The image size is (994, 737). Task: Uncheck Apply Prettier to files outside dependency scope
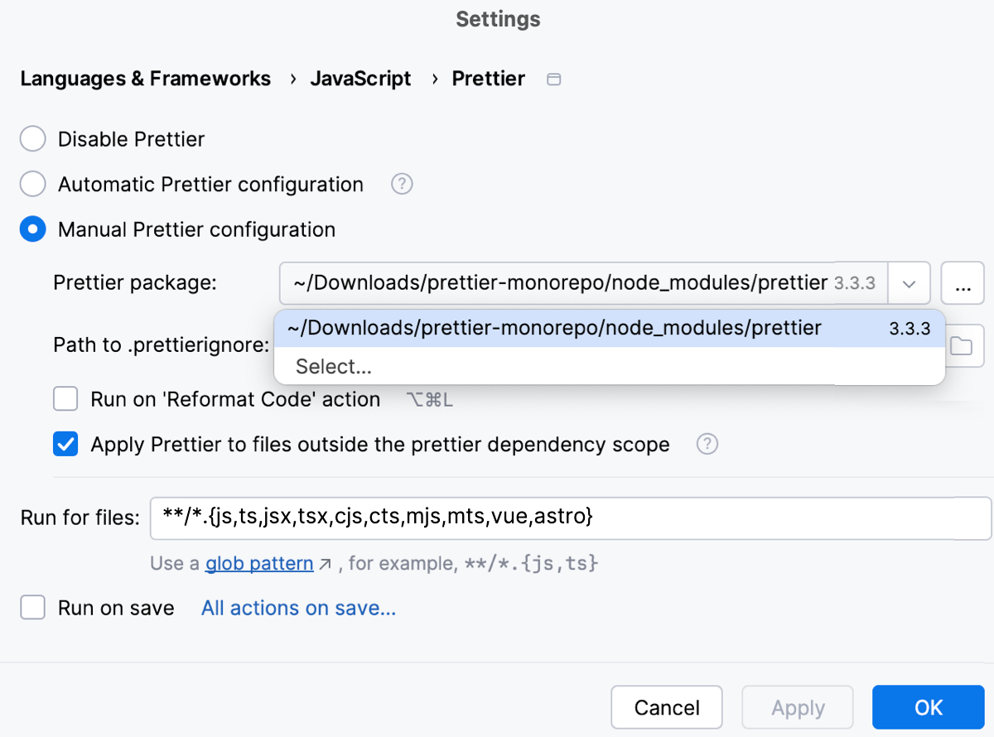coord(65,444)
